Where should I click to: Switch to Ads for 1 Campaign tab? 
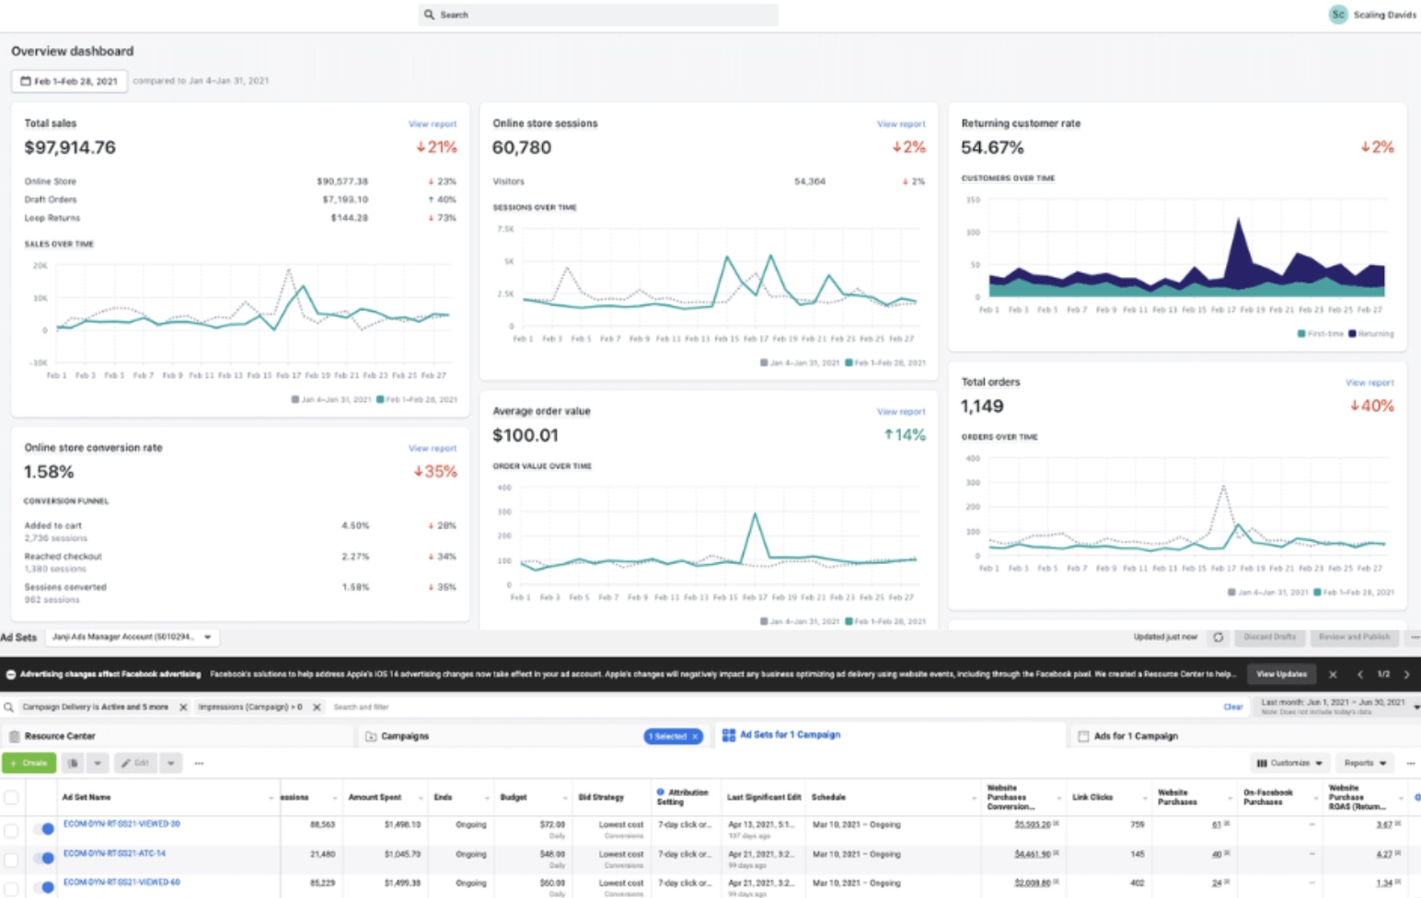[x=1135, y=736]
